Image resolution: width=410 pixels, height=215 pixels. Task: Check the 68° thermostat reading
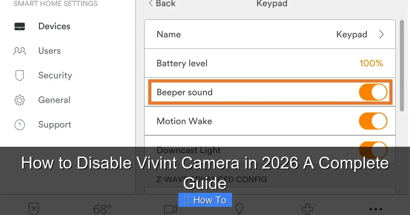(101, 209)
